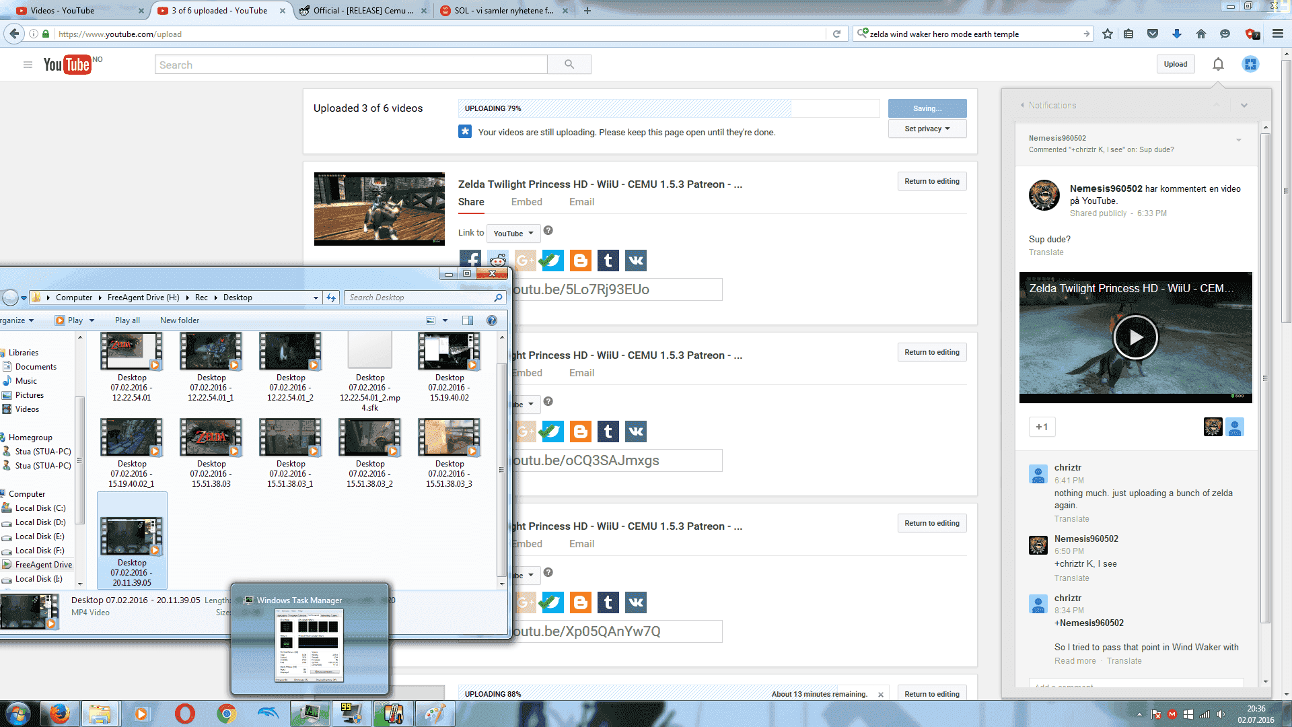Launch Google Chrome from the taskbar
Viewport: 1292px width, 727px height.
coord(227,714)
